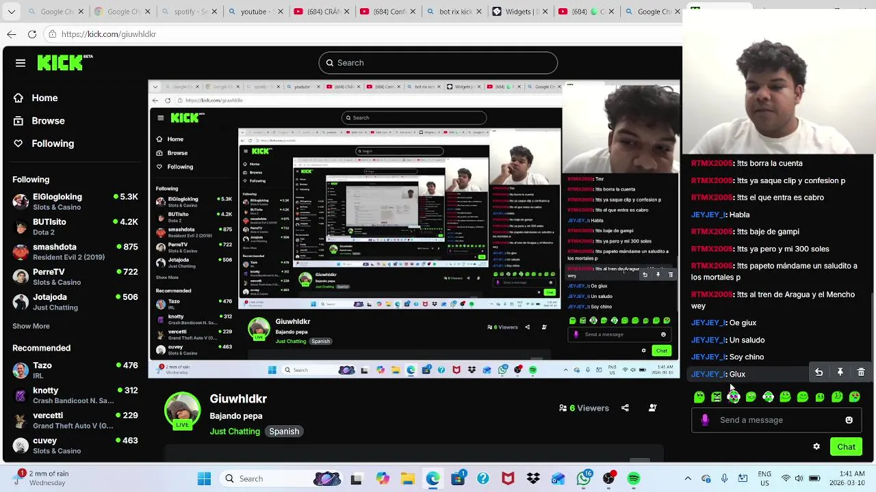The image size is (876, 492).
Task: Reload the page with refresh icon
Action: click(x=32, y=34)
